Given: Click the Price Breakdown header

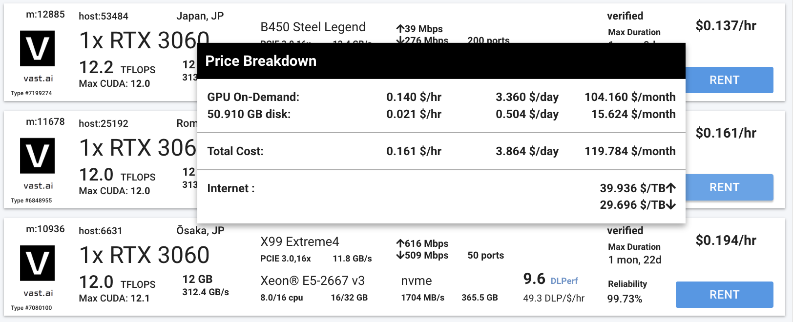Looking at the screenshot, I should pos(261,61).
